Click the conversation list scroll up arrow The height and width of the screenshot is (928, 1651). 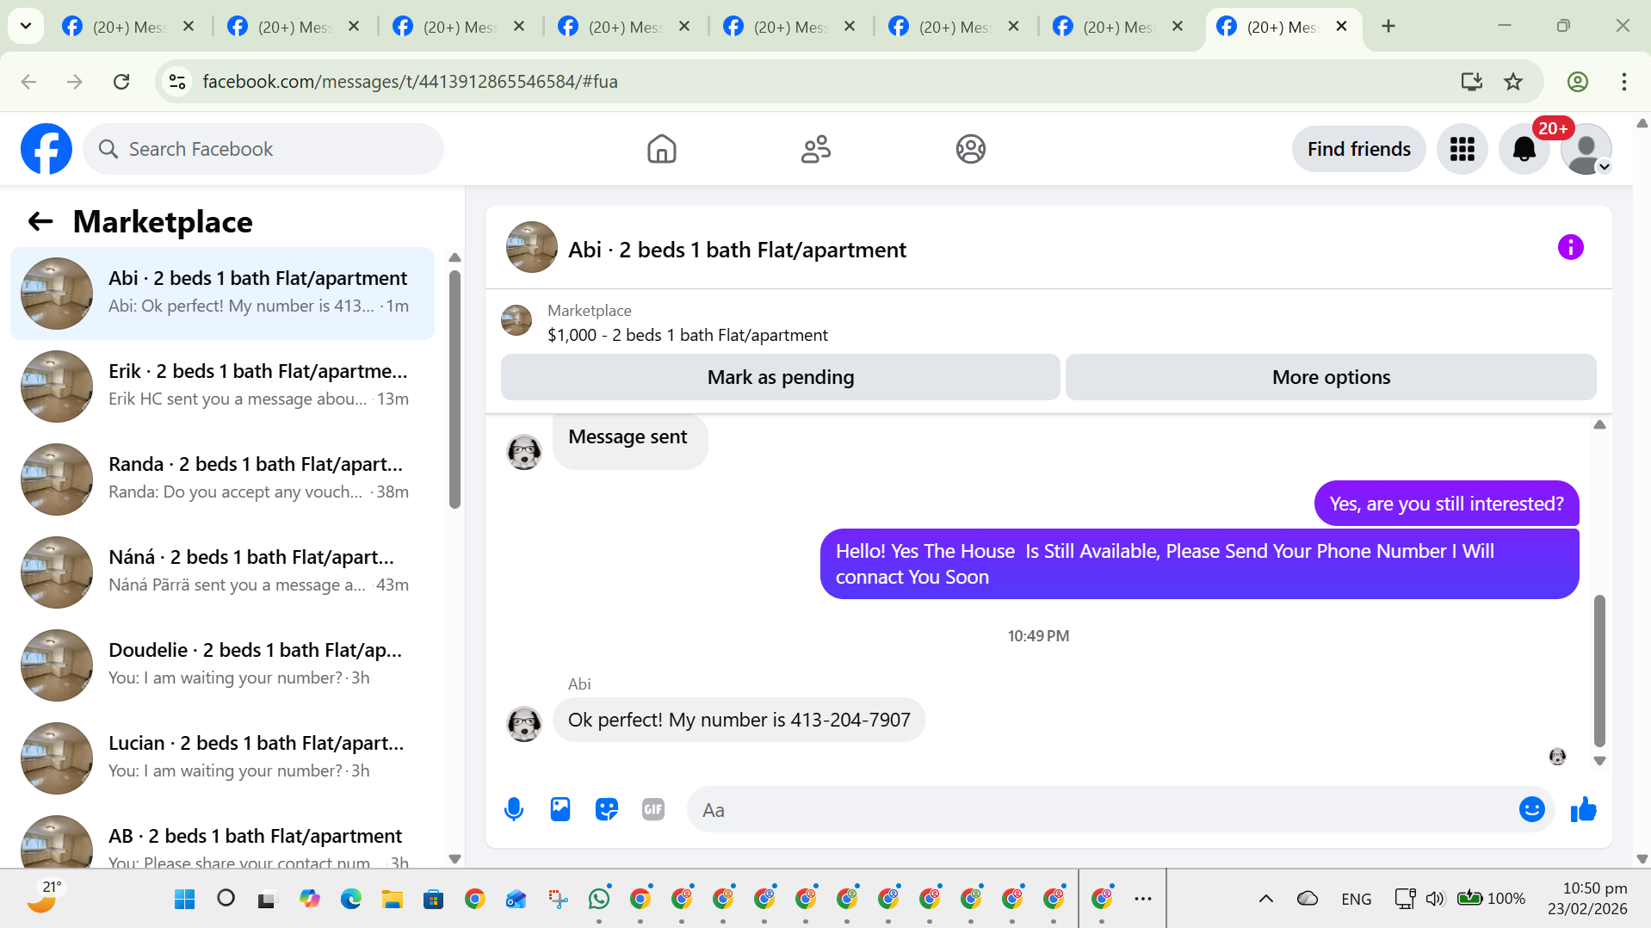tap(454, 257)
